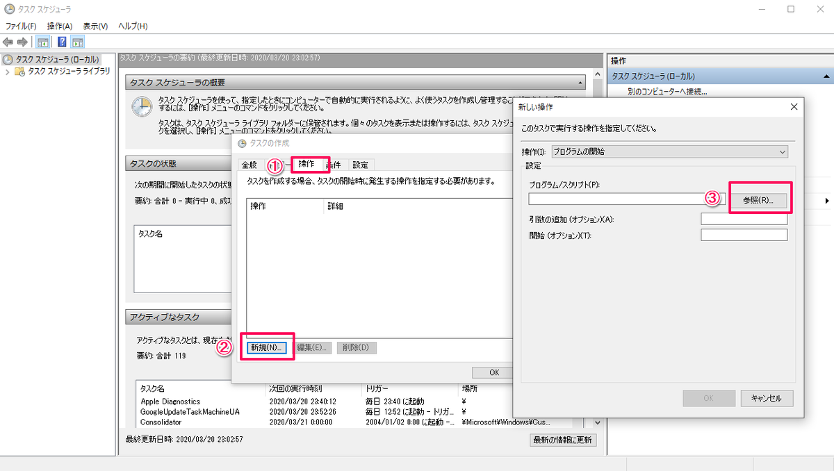Select the Apple Diagnostics task row
Image resolution: width=834 pixels, height=471 pixels.
pyautogui.click(x=170, y=402)
